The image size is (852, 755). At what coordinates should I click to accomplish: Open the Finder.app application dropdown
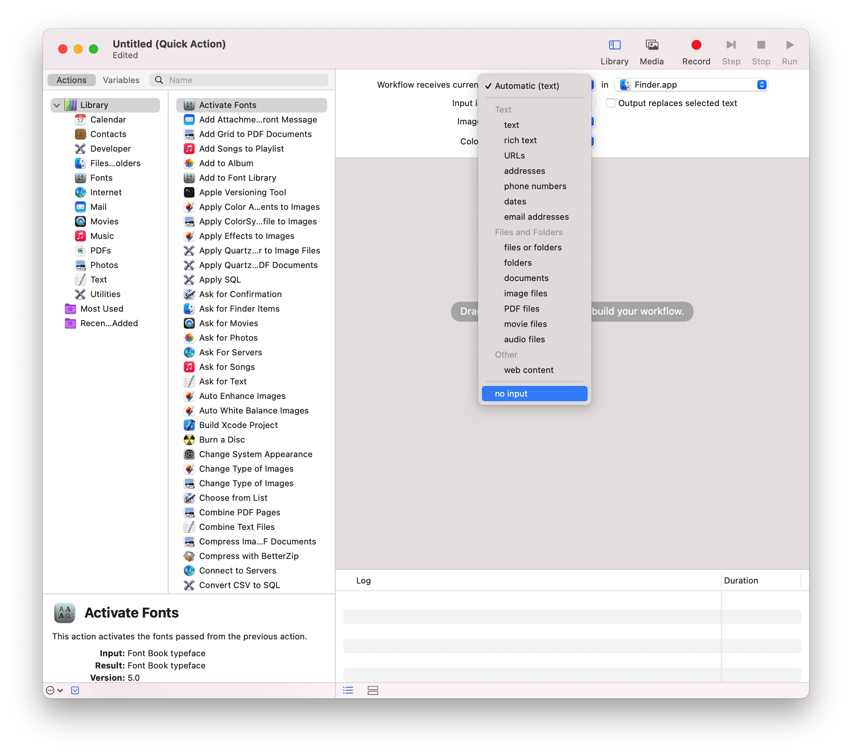(691, 85)
